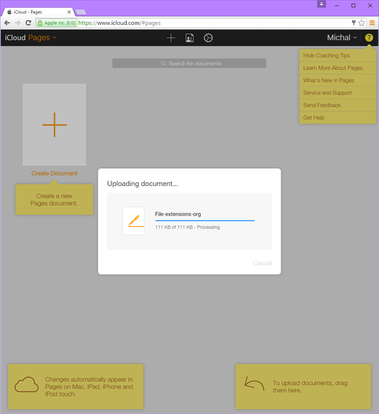Select Hide Coaching Tips
This screenshot has height=414, width=379.
coord(338,55)
